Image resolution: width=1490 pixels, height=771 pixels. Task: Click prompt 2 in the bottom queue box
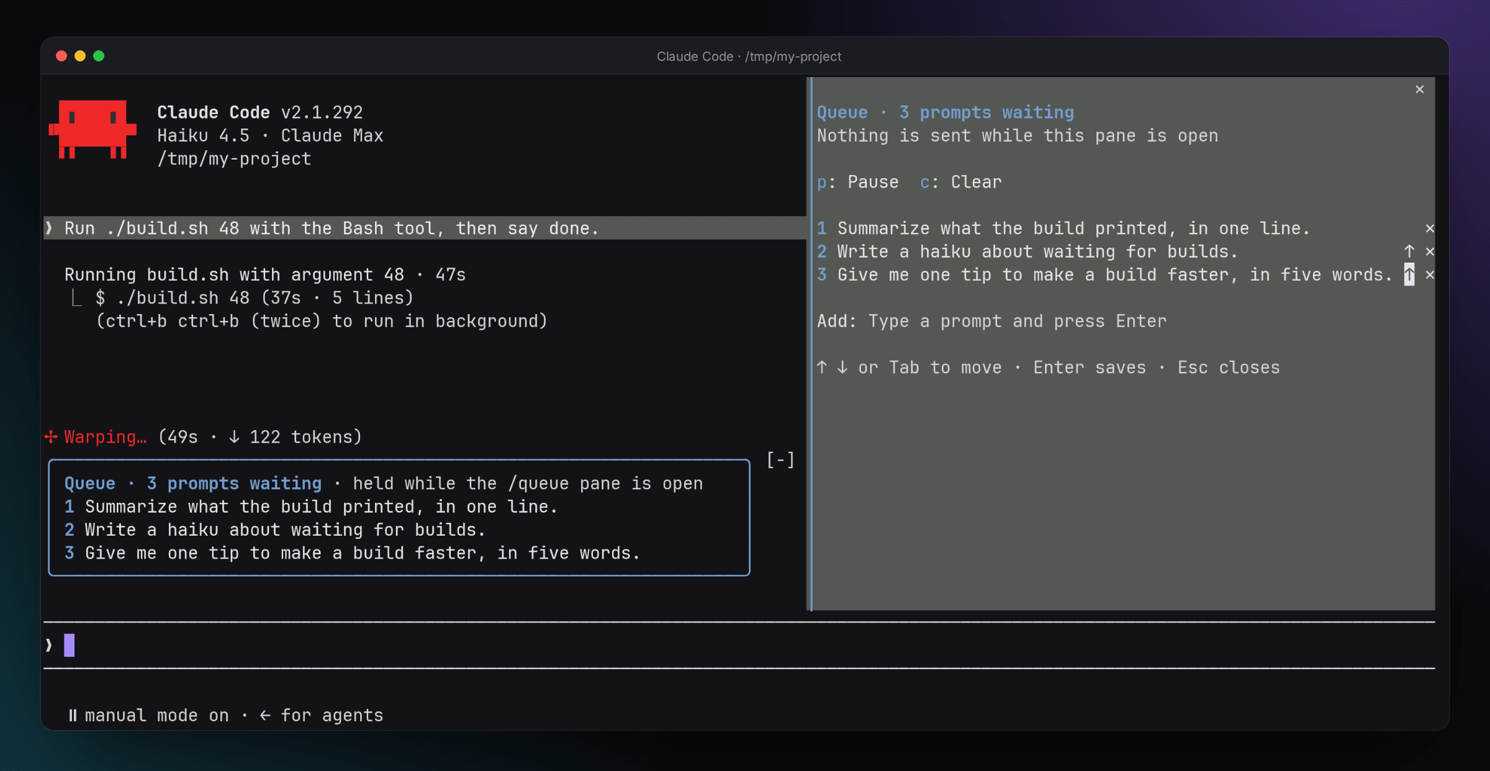point(274,530)
